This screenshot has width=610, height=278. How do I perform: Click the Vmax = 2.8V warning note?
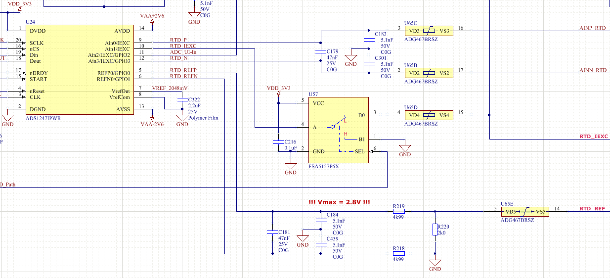tap(339, 202)
